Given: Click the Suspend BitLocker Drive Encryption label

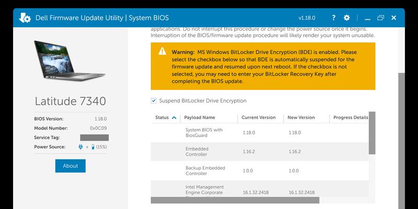Looking at the screenshot, I should click(203, 101).
